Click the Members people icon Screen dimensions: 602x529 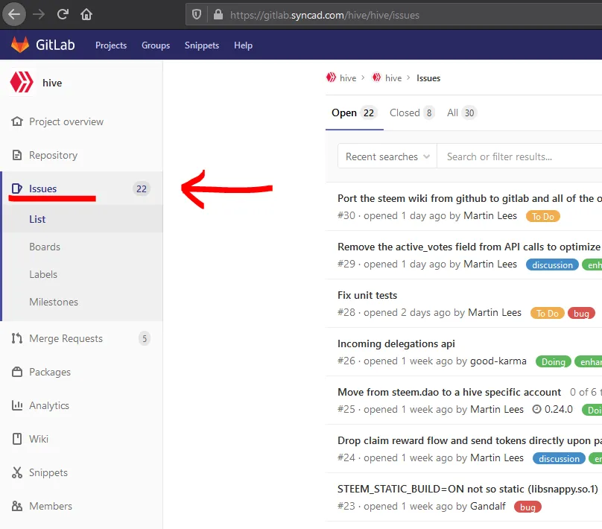[x=17, y=506]
